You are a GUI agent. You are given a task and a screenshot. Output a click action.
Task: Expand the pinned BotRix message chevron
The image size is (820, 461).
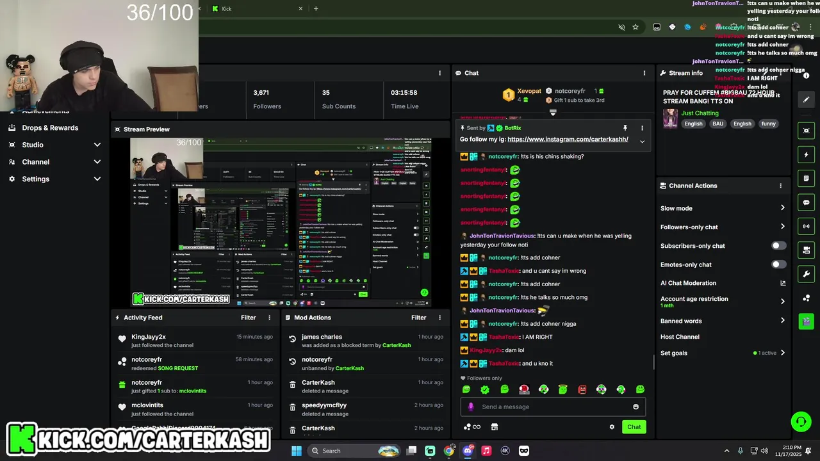[642, 142]
